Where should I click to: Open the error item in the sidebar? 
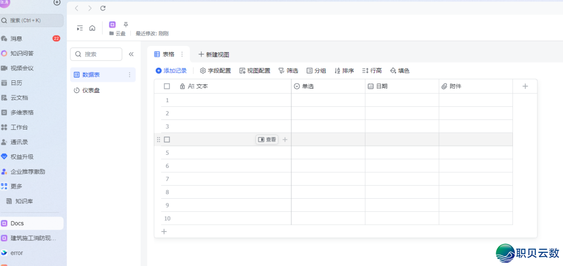[x=32, y=253]
